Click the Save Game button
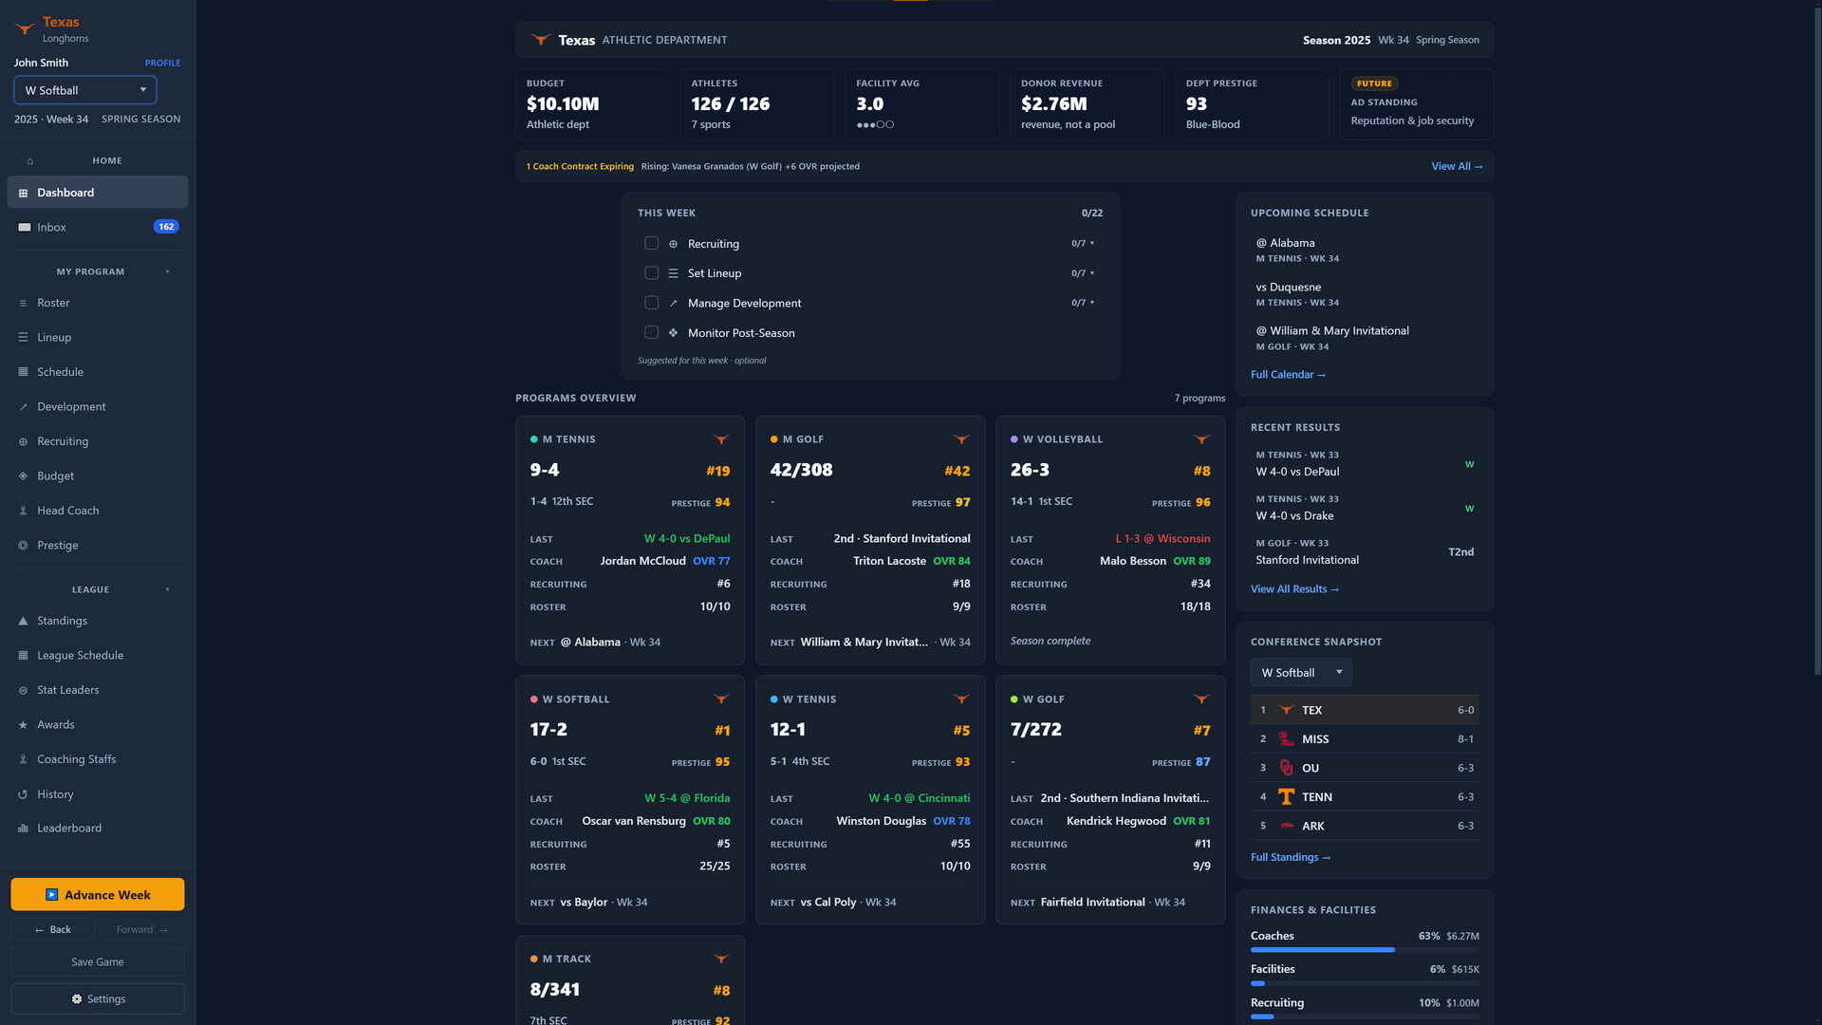This screenshot has width=1822, height=1025. 98,961
